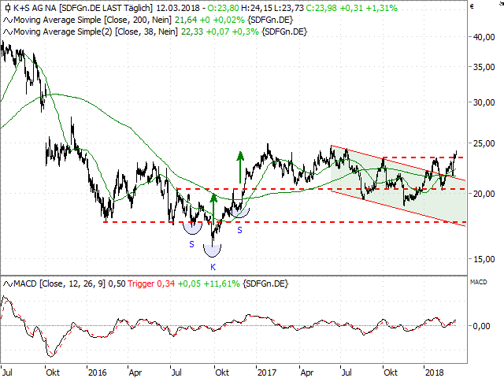This screenshot has width=504, height=378.
Task: Click the 15,00 price axis label
Action: click(484, 259)
